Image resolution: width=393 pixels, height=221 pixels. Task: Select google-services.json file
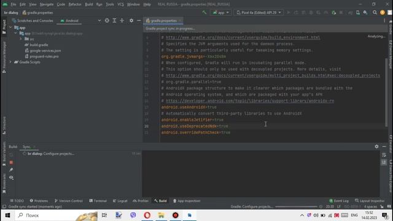[43, 50]
